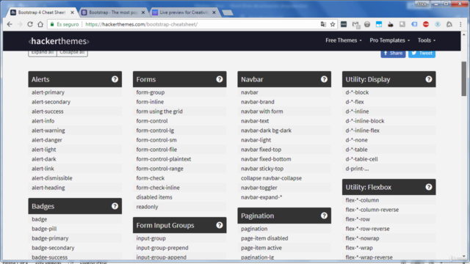The image size is (470, 264).
Task: Click the Alerts help question mark icon
Action: [115, 79]
